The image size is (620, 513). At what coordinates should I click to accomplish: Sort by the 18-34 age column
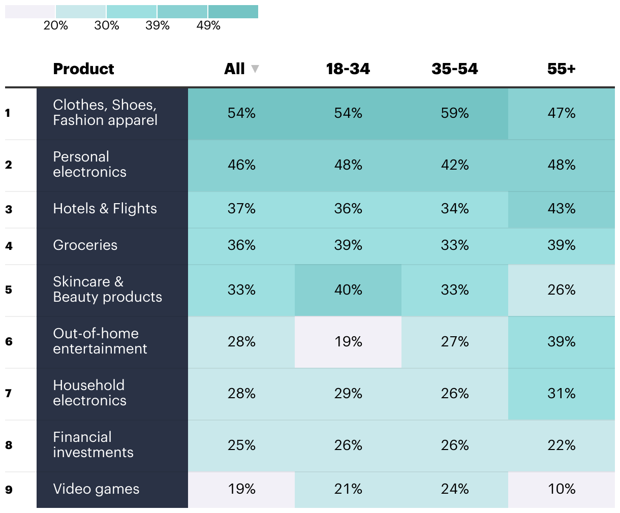348,69
